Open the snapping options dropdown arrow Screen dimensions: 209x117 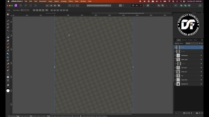(x=143, y=6)
